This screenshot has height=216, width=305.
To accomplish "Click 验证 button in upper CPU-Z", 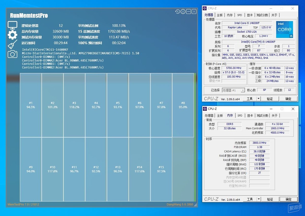I will pos(270,99).
